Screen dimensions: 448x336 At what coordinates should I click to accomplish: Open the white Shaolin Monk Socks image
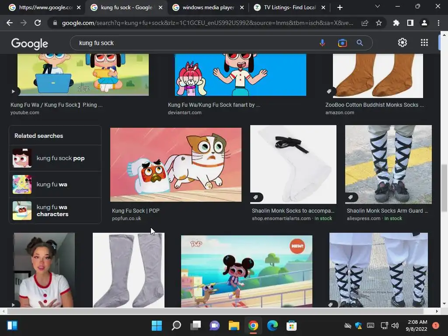coord(293,164)
